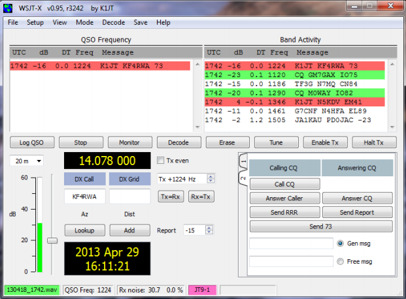Viewport: 406px width, 299px height.
Task: Select the TF3G N7MQ CN84 decode row
Action: [x=295, y=84]
